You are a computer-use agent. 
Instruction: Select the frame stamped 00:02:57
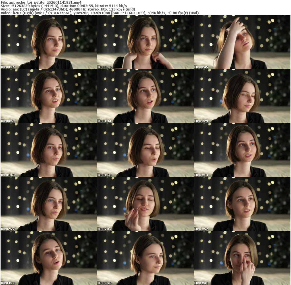click(x=242, y=204)
